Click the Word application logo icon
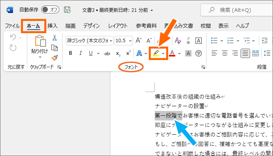The image size is (273, 156). [10, 10]
